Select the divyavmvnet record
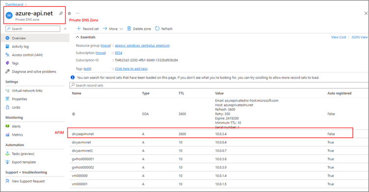Image resolution: width=369 pixels, height=192 pixels. (81, 142)
